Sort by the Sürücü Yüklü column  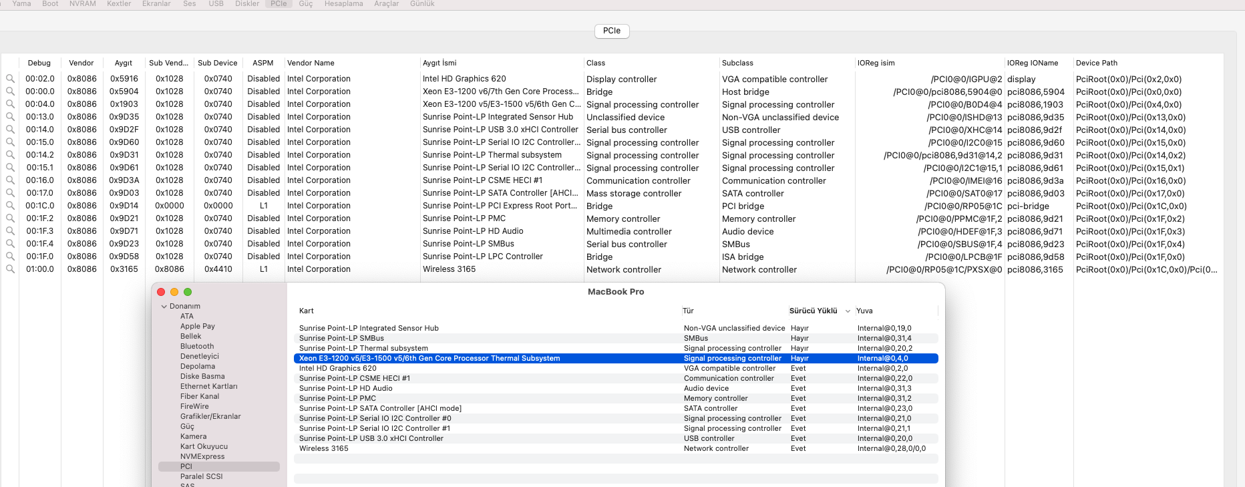pos(813,311)
